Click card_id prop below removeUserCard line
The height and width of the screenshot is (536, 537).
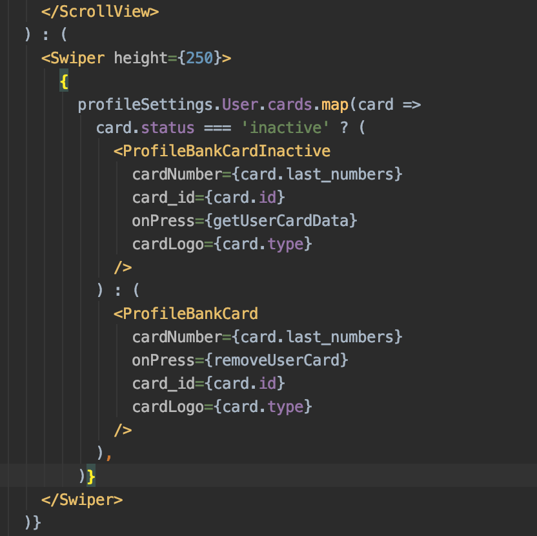tap(163, 384)
